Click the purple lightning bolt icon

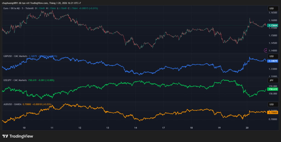pos(265,50)
